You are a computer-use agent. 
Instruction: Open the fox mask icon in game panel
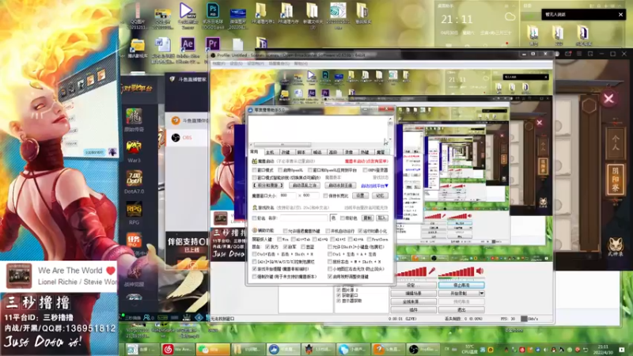tap(616, 246)
